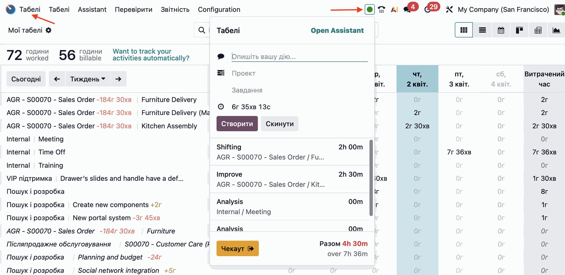Screen dimensions: 565x275
Task: Open activities clock with 29 badge
Action: pyautogui.click(x=428, y=9)
